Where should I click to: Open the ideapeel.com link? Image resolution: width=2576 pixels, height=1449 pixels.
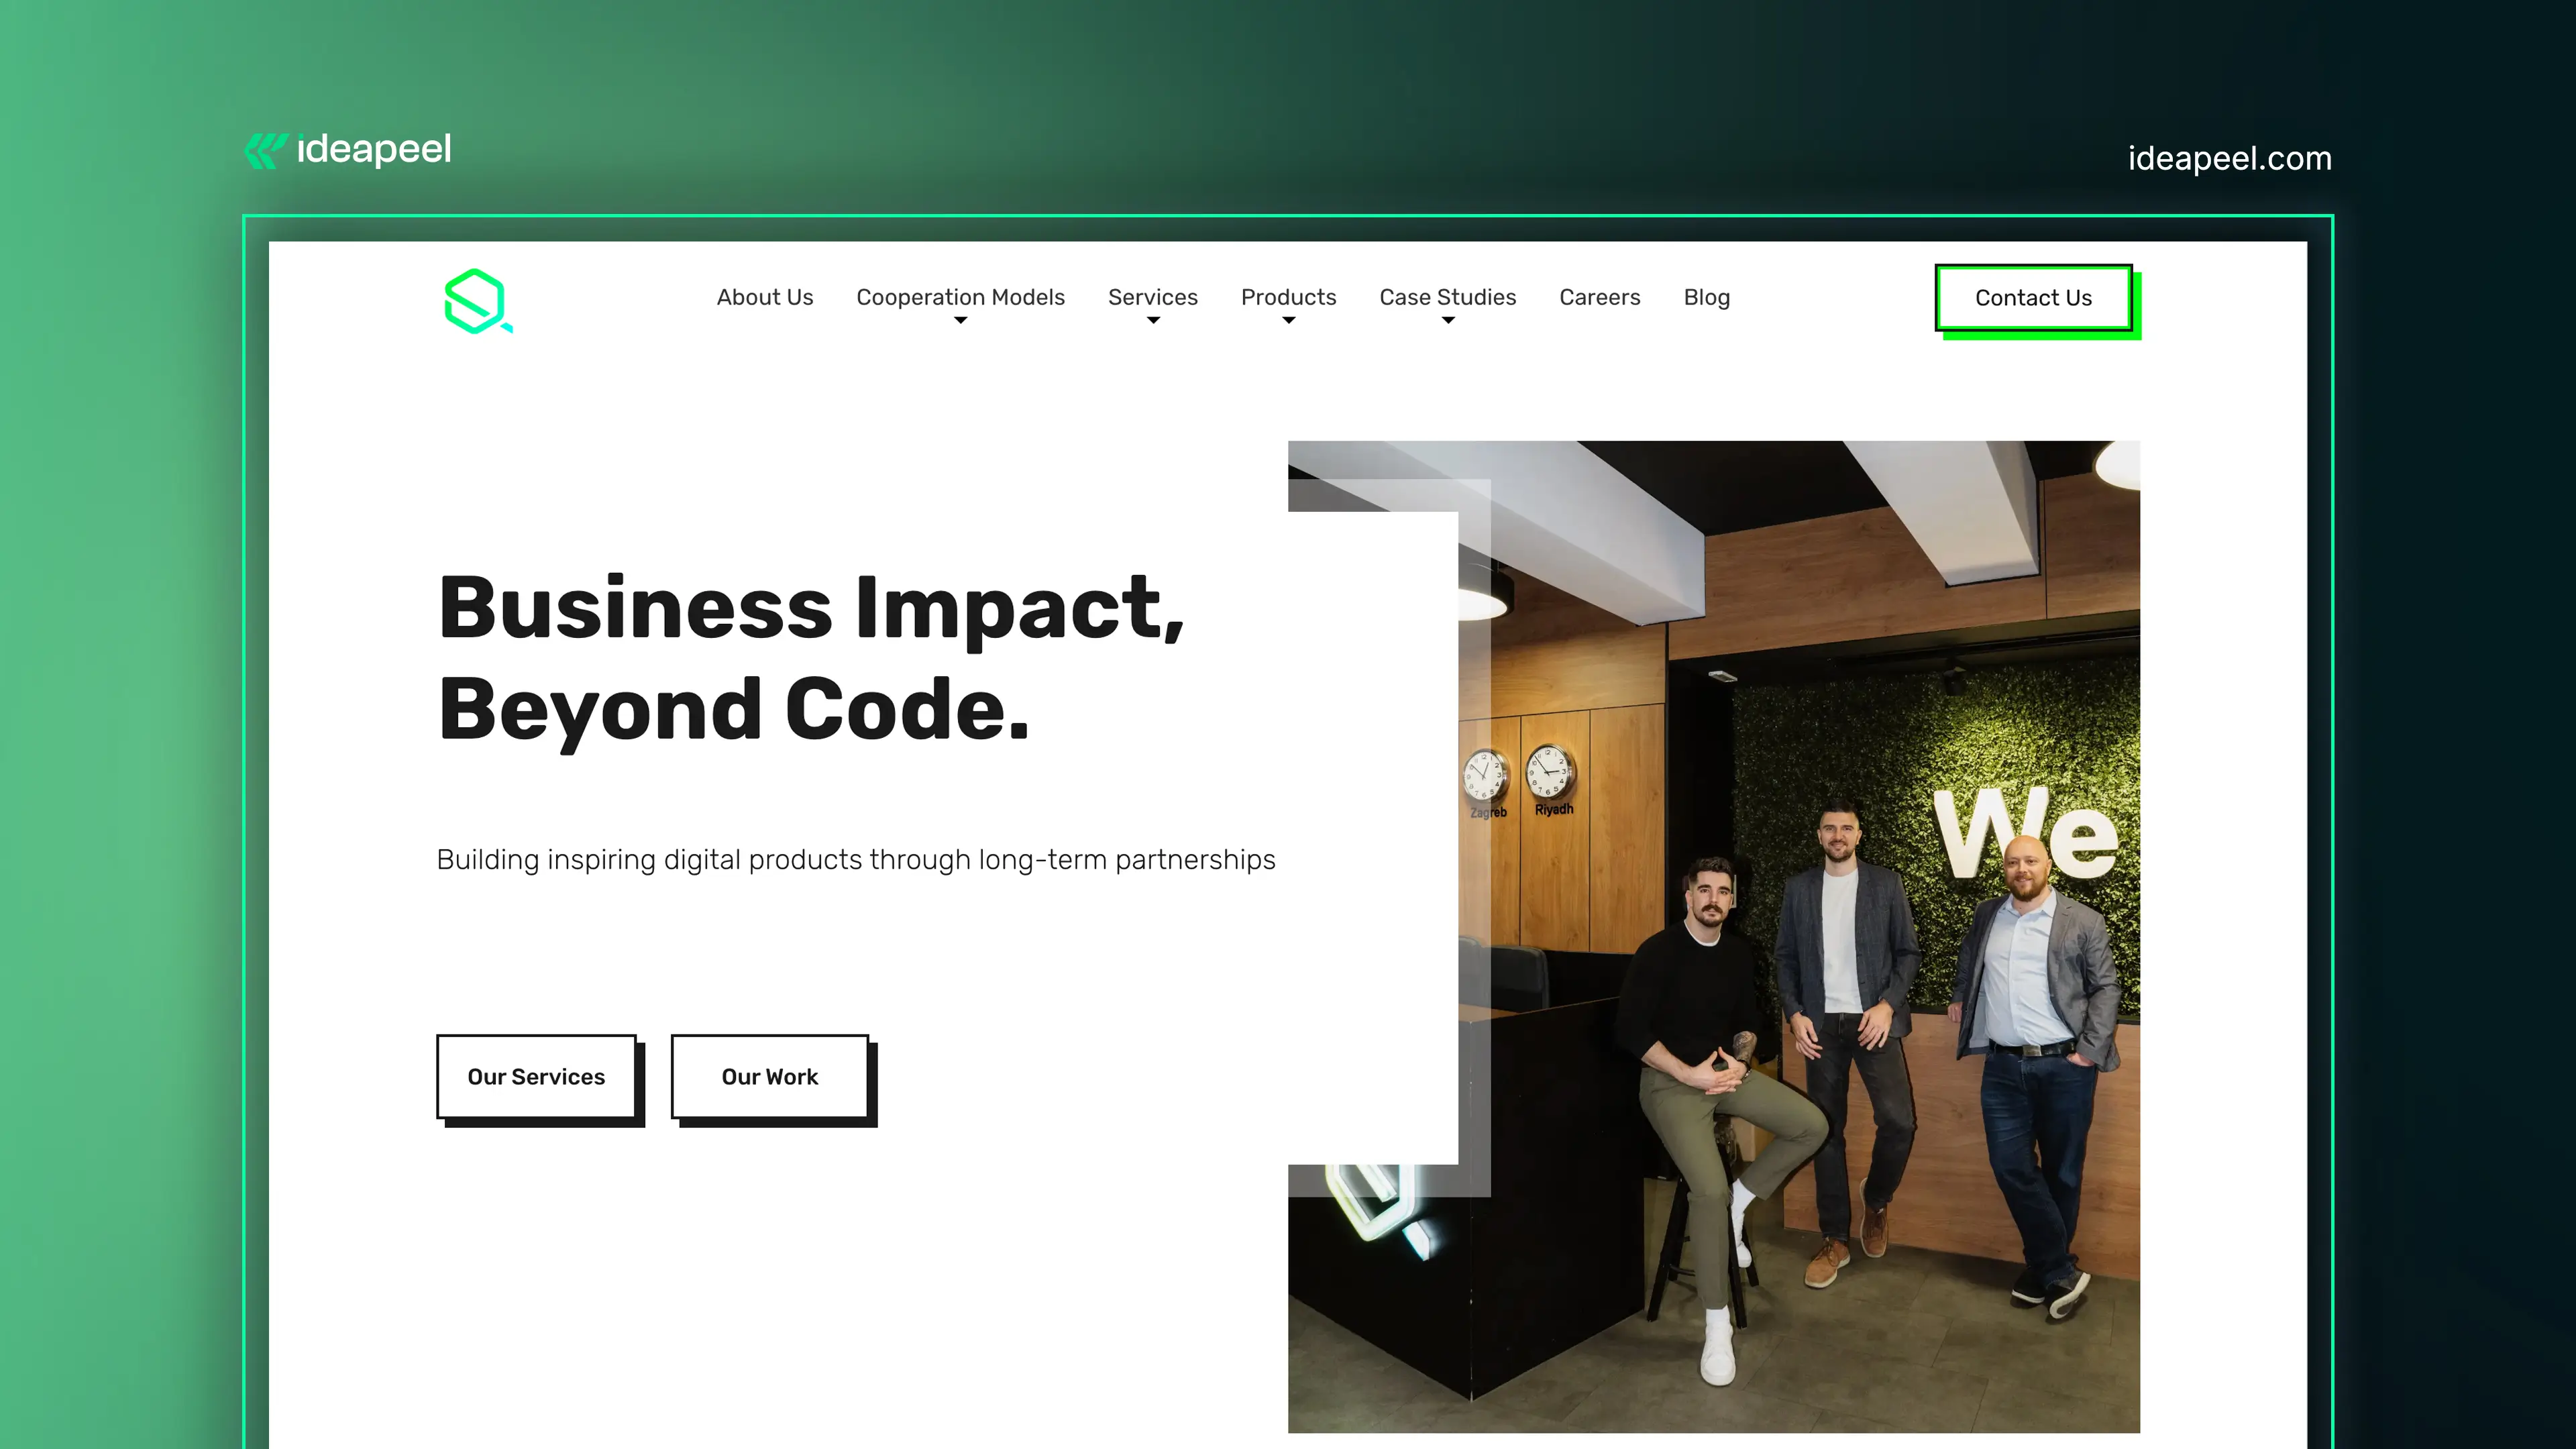(x=2229, y=158)
